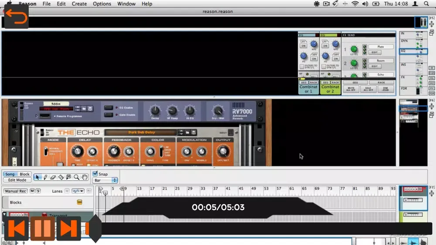The width and height of the screenshot is (436, 245).
Task: Zoom out horizontally in the sequencer
Action: pyautogui.click(x=4, y=243)
